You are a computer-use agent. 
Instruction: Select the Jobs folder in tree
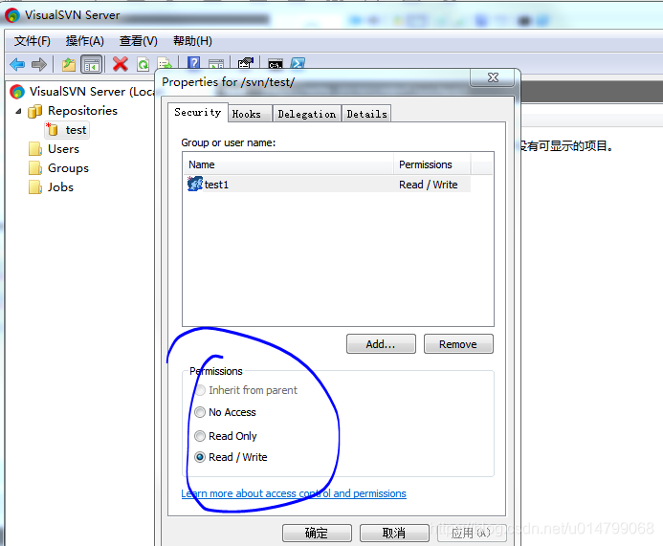coord(51,186)
